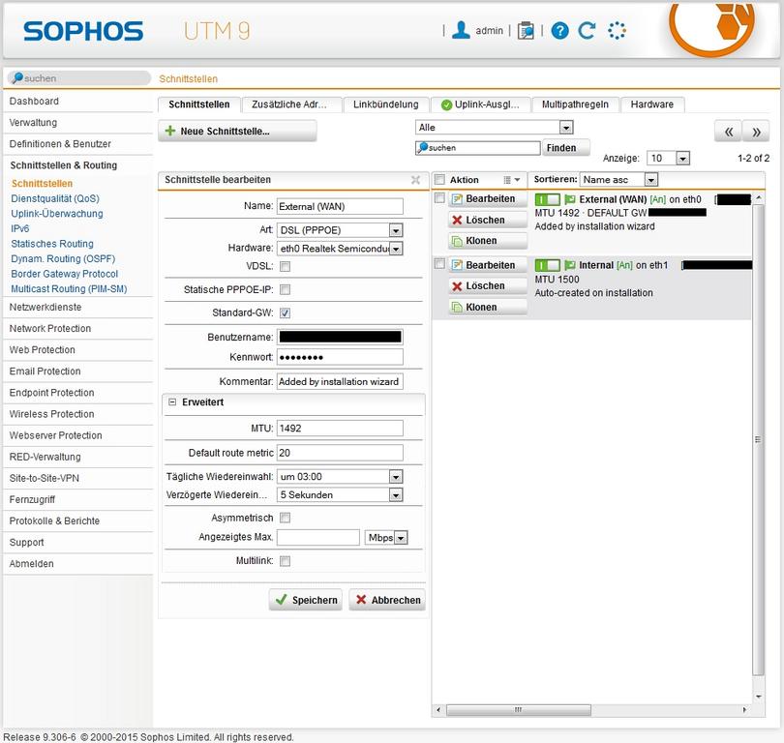Open the Anzeige 10 dropdown
The height and width of the screenshot is (743, 784).
[669, 159]
